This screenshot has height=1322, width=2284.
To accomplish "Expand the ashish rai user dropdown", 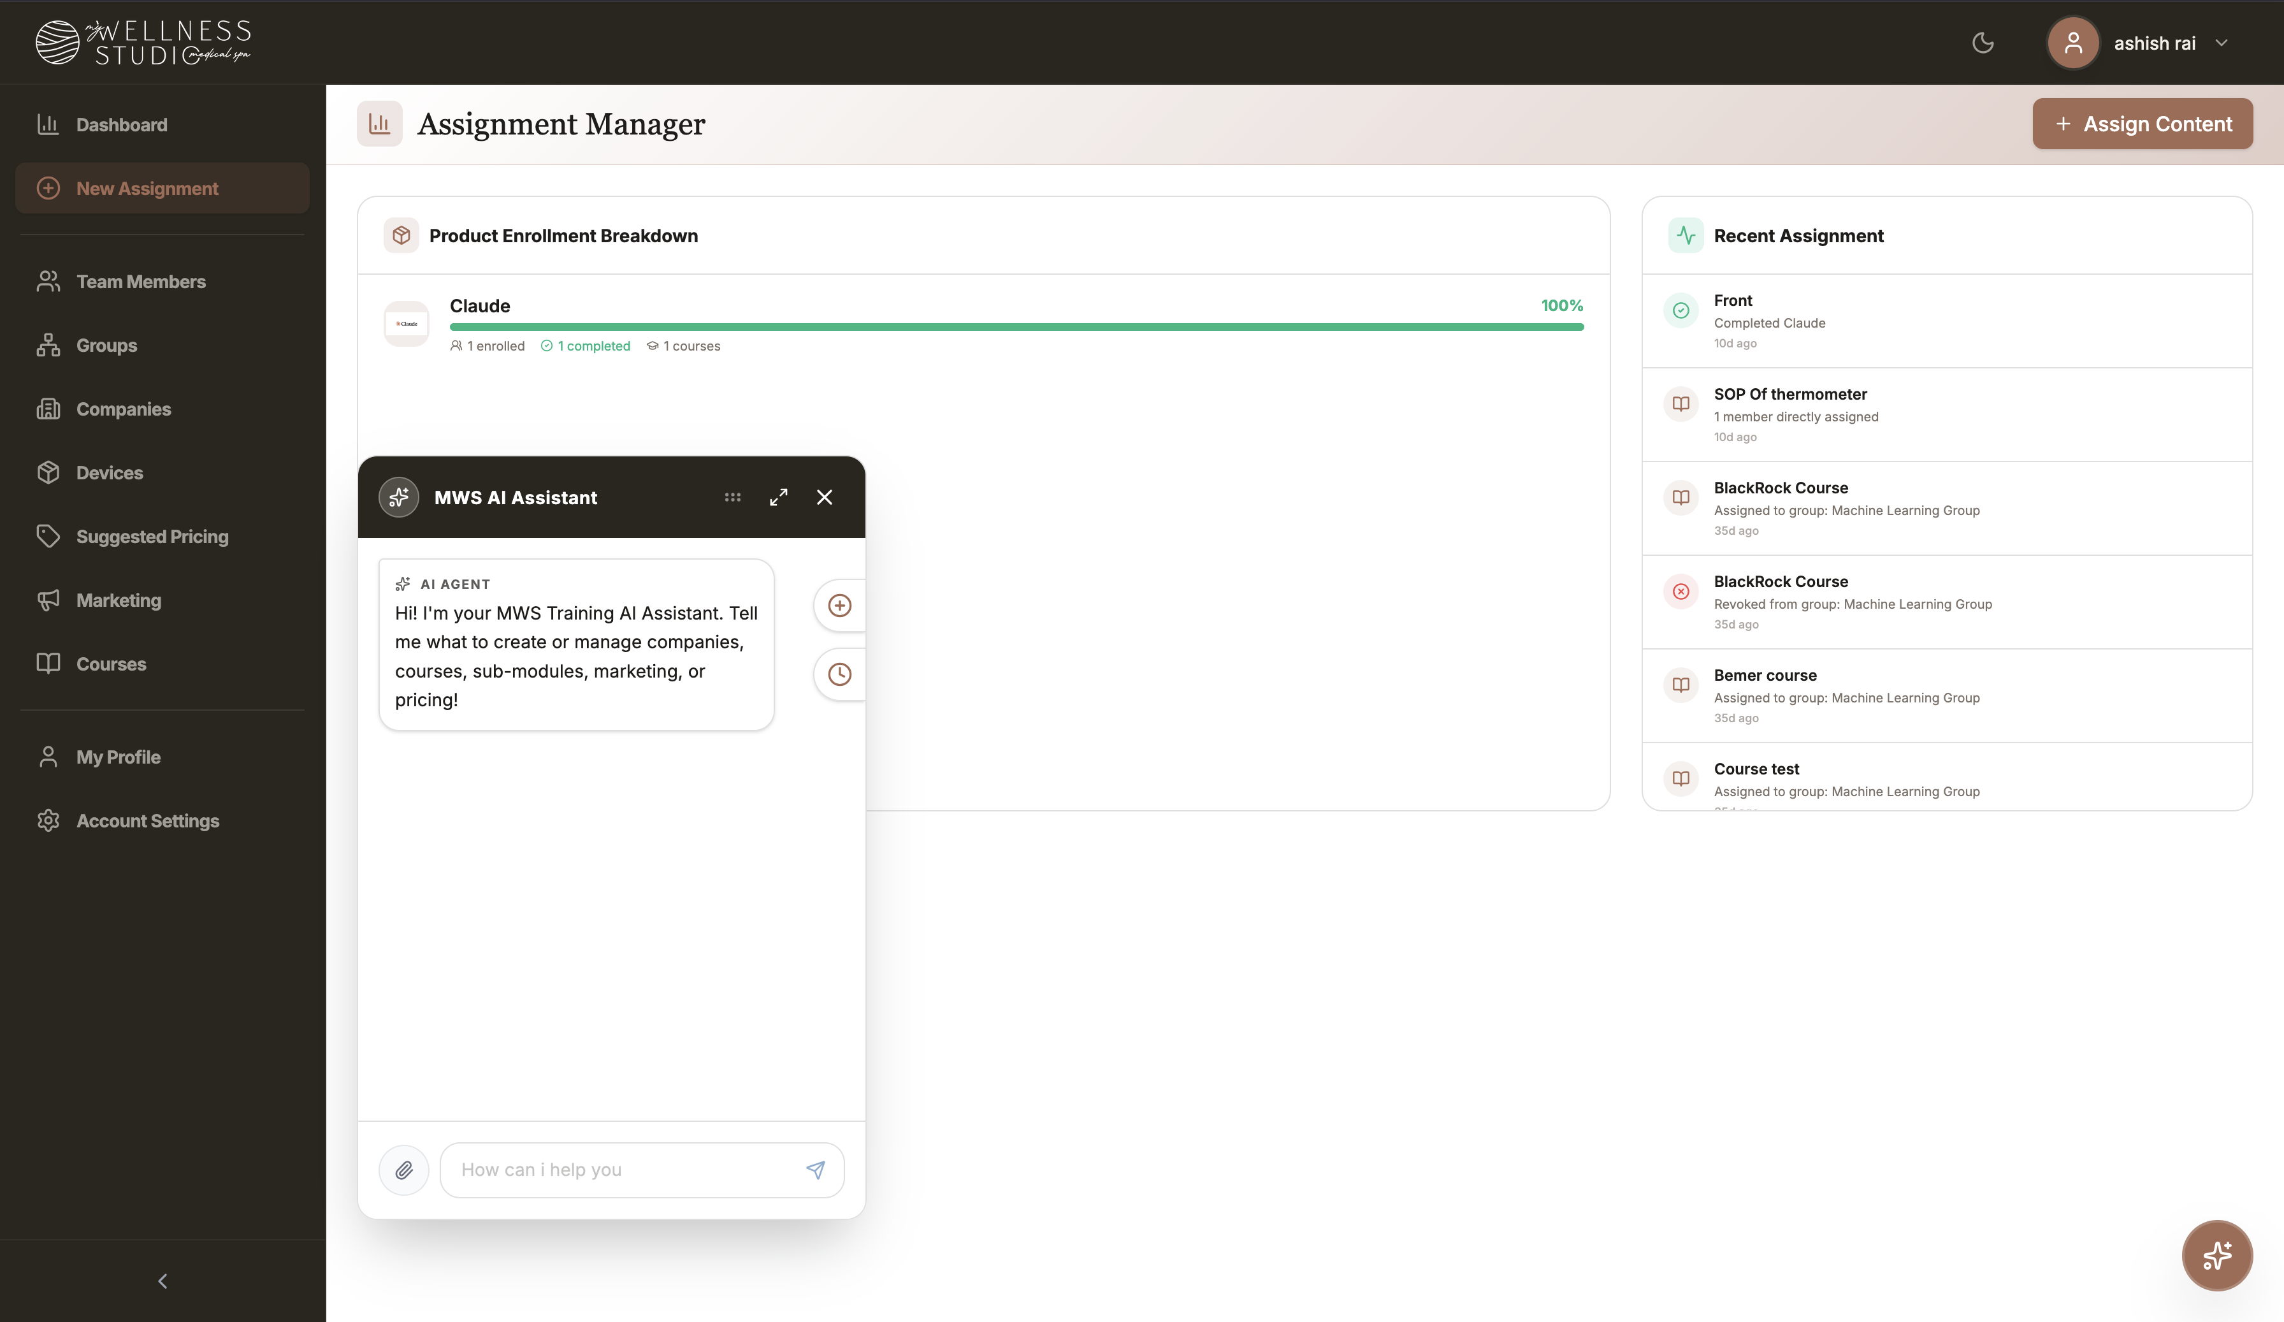I will [2222, 43].
